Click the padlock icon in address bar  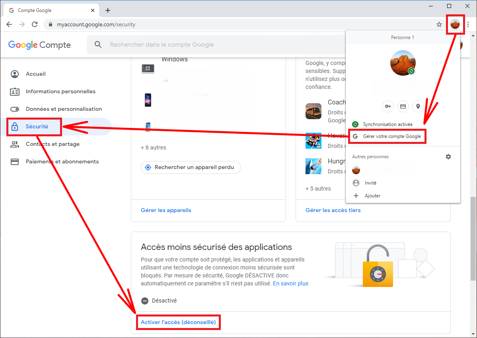point(51,24)
